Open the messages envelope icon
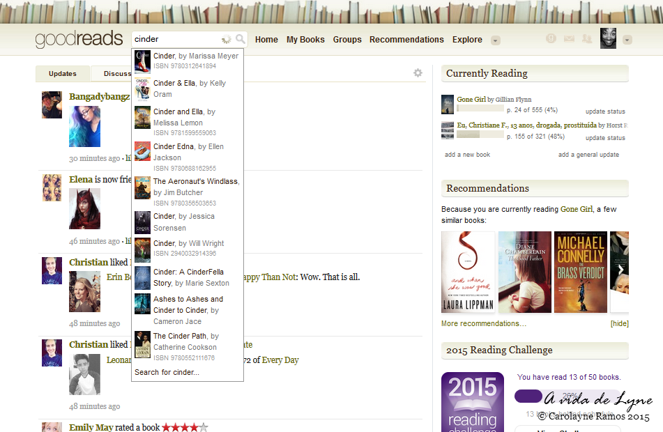Image resolution: width=663 pixels, height=432 pixels. coord(569,39)
